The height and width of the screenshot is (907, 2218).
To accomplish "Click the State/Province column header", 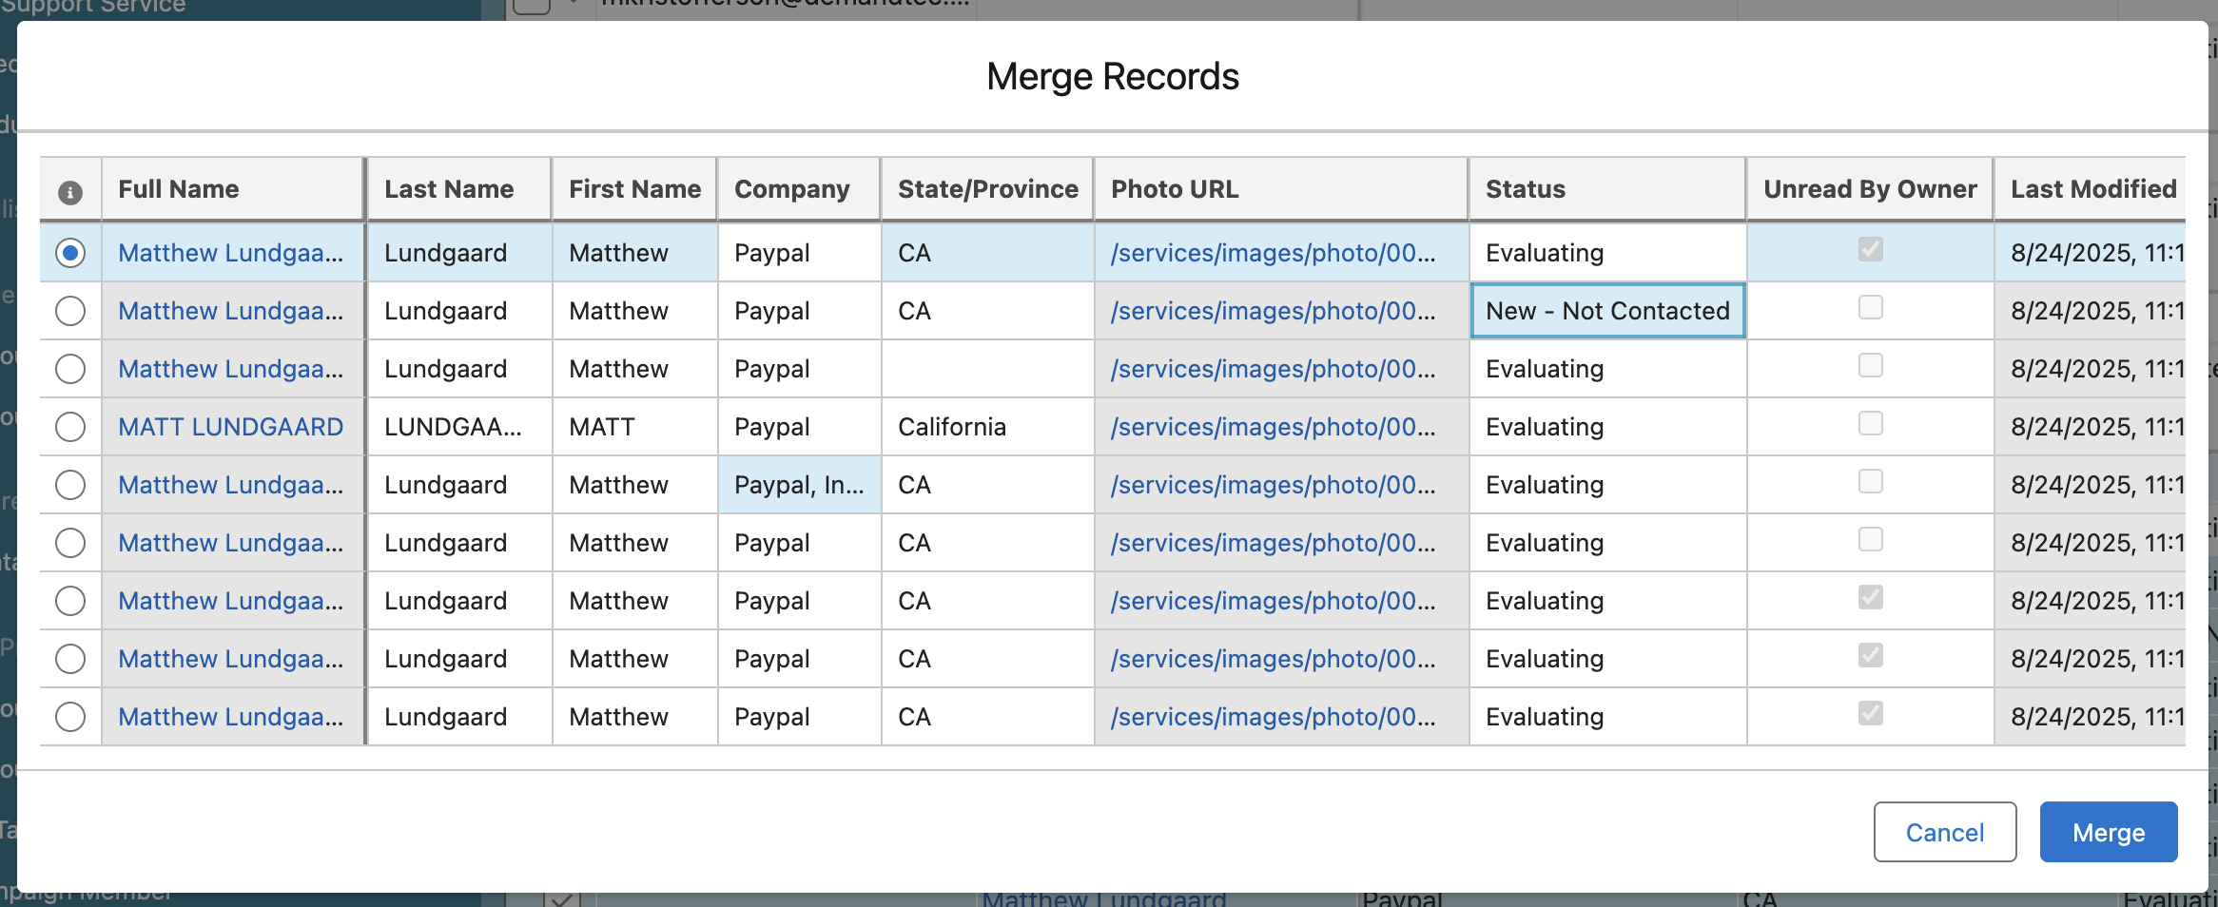I will click(987, 189).
